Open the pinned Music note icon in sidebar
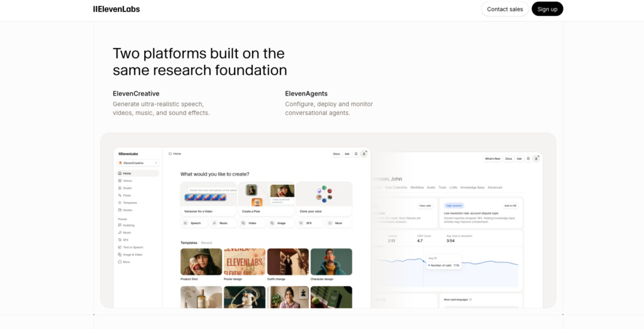Screen dimensions: 644x329 [x=120, y=233]
